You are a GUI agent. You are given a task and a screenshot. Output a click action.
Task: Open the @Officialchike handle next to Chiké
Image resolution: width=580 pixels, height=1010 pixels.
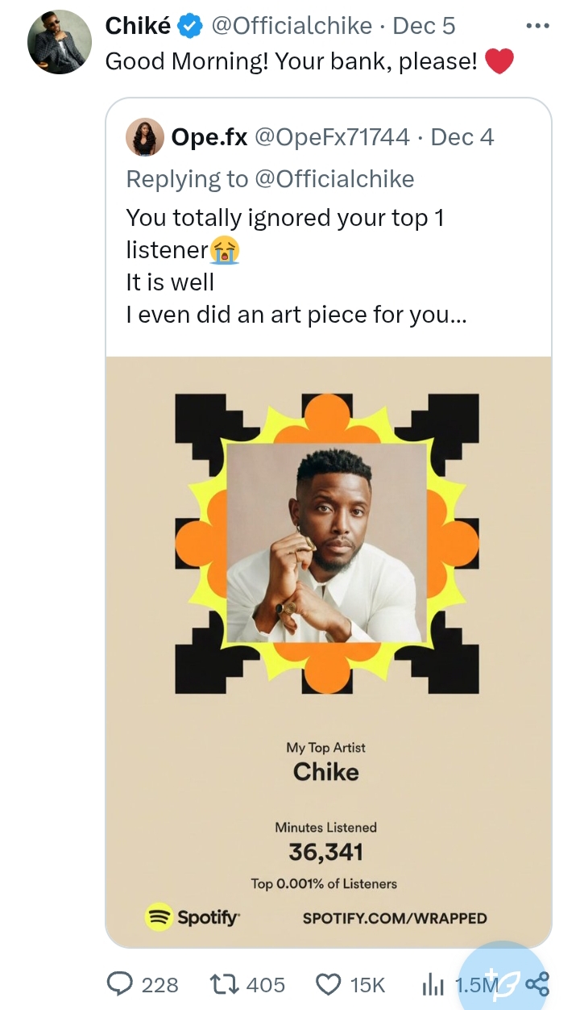click(x=292, y=27)
